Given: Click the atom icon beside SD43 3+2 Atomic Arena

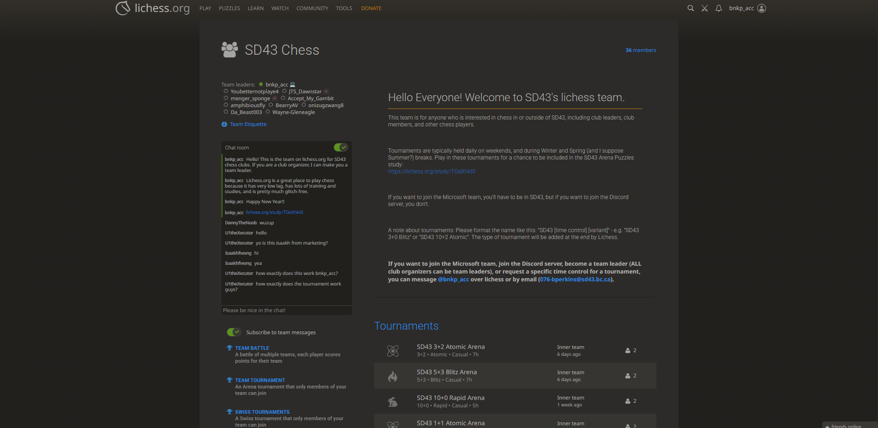Looking at the screenshot, I should [x=392, y=350].
